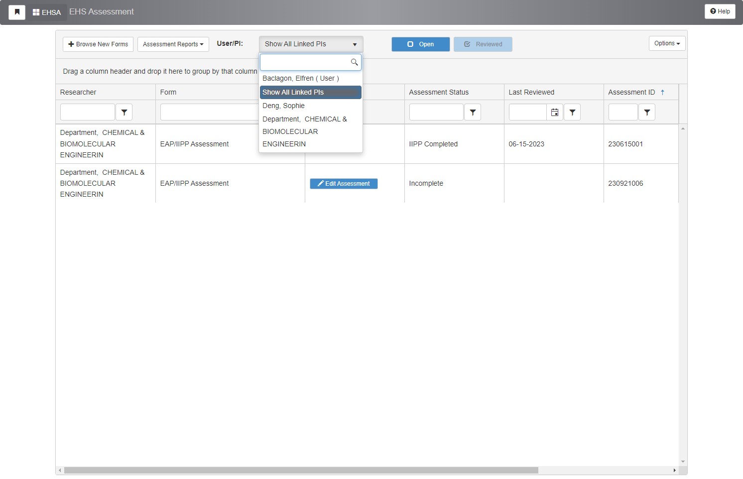Open the Last Reviewed filter funnel icon
The height and width of the screenshot is (479, 743).
click(x=572, y=112)
